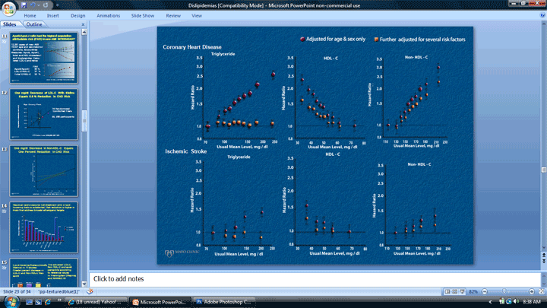The width and height of the screenshot is (547, 308).
Task: Expand the Quick Launch overflow chevron
Action: pyautogui.click(x=59, y=300)
